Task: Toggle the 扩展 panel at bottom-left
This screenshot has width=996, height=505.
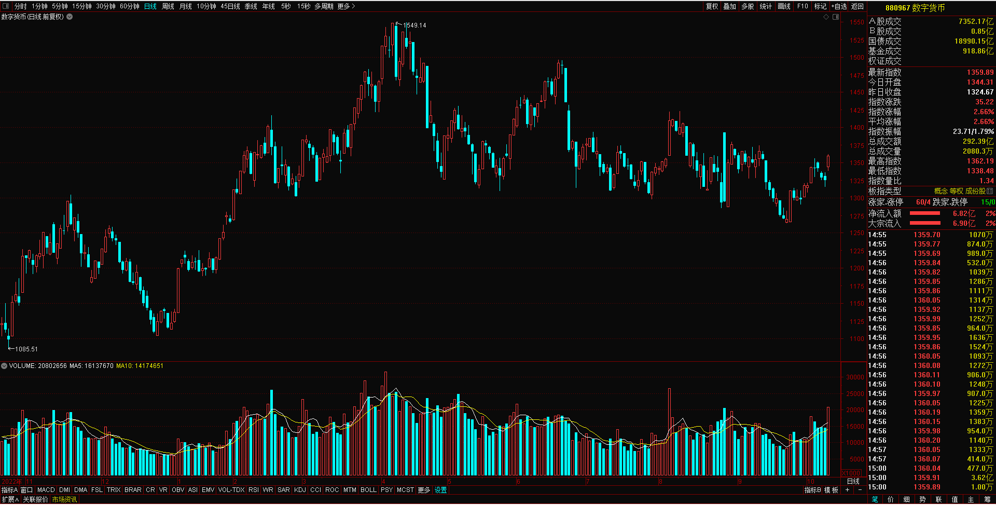Action: pos(10,499)
